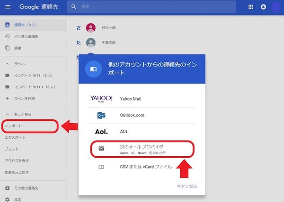Open the account profile avatar

(276, 7)
